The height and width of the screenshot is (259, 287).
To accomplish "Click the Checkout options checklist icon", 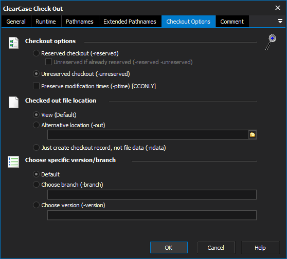I will [x=13, y=43].
